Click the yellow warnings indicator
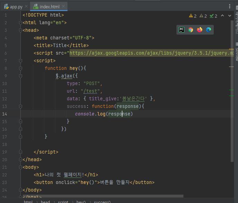Image resolution: width=238 pixels, height=203 pixels. [x=193, y=16]
